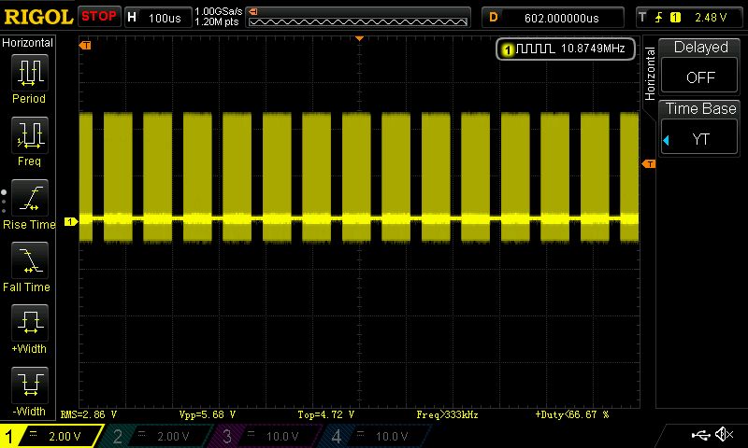
Task: Click the trigger level marker on right edge
Action: (649, 163)
